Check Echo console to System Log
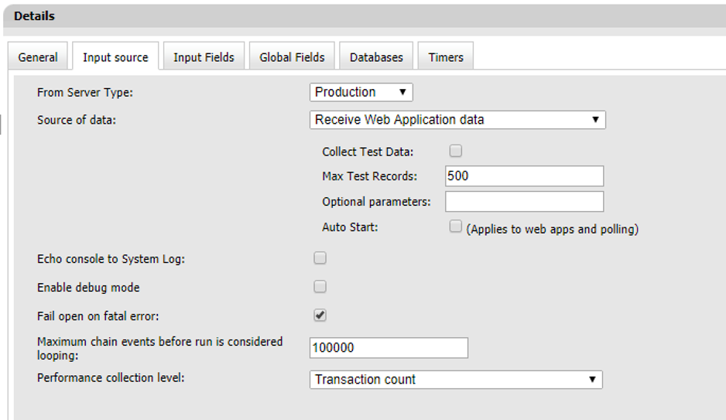 [x=320, y=258]
